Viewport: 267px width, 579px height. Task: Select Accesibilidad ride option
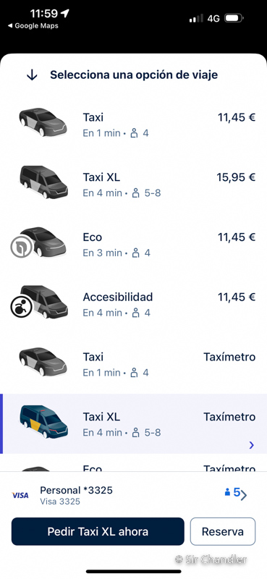click(x=133, y=304)
